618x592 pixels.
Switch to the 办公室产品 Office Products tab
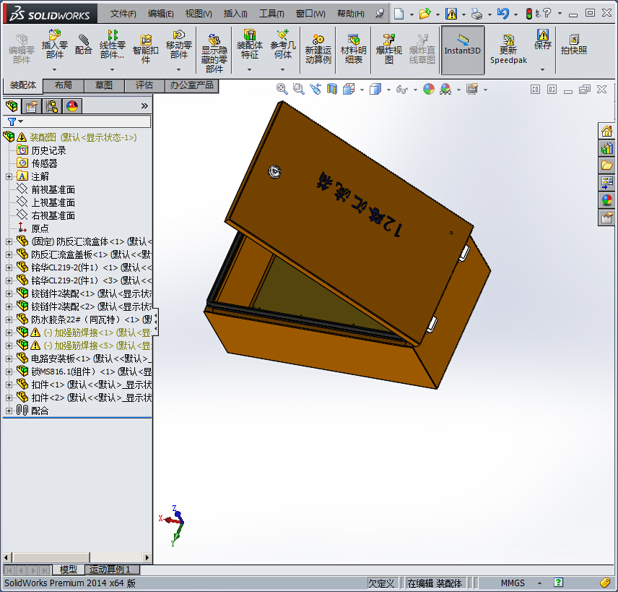pyautogui.click(x=191, y=85)
